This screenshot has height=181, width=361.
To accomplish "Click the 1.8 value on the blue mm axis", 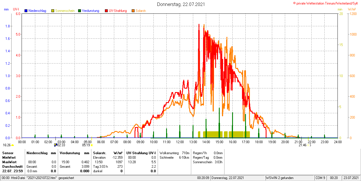I will (x=8, y=26).
